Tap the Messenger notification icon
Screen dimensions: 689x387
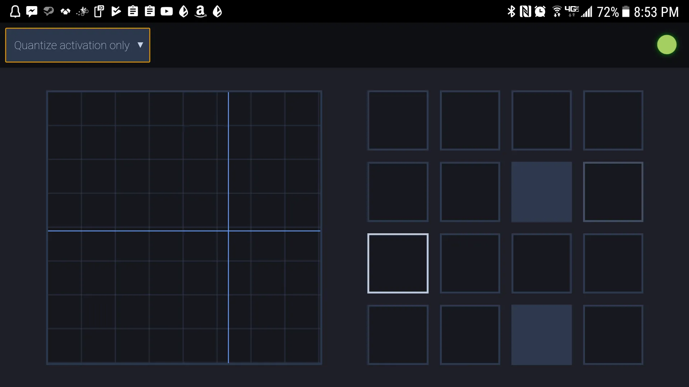32,11
